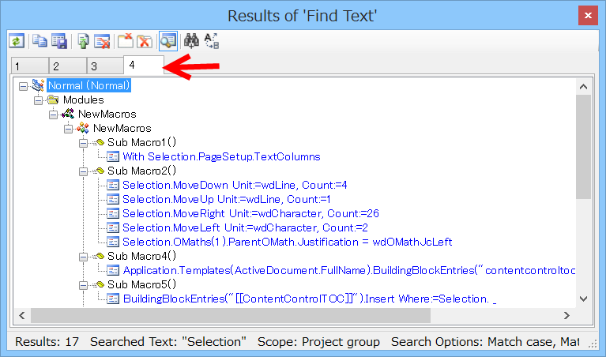The image size is (606, 357).
Task: Click the save results floppy icon
Action: tap(58, 41)
